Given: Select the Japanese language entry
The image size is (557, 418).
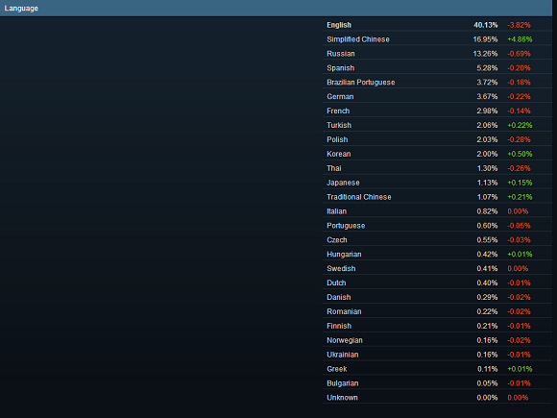Looking at the screenshot, I should point(437,183).
